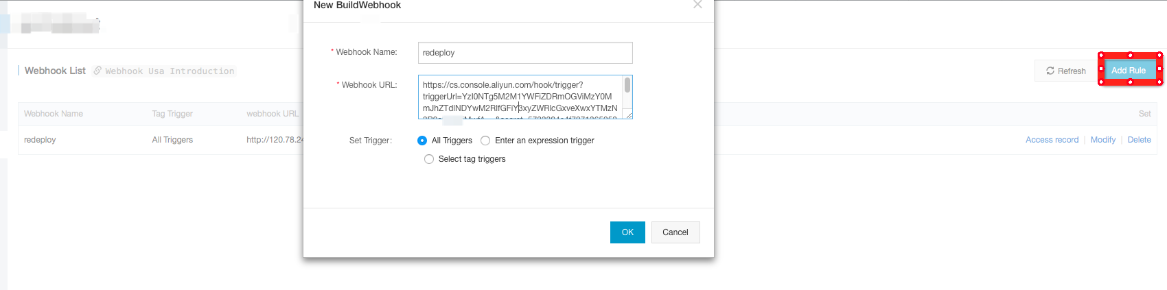Click the Add Rule button
The image size is (1167, 290).
click(x=1129, y=70)
